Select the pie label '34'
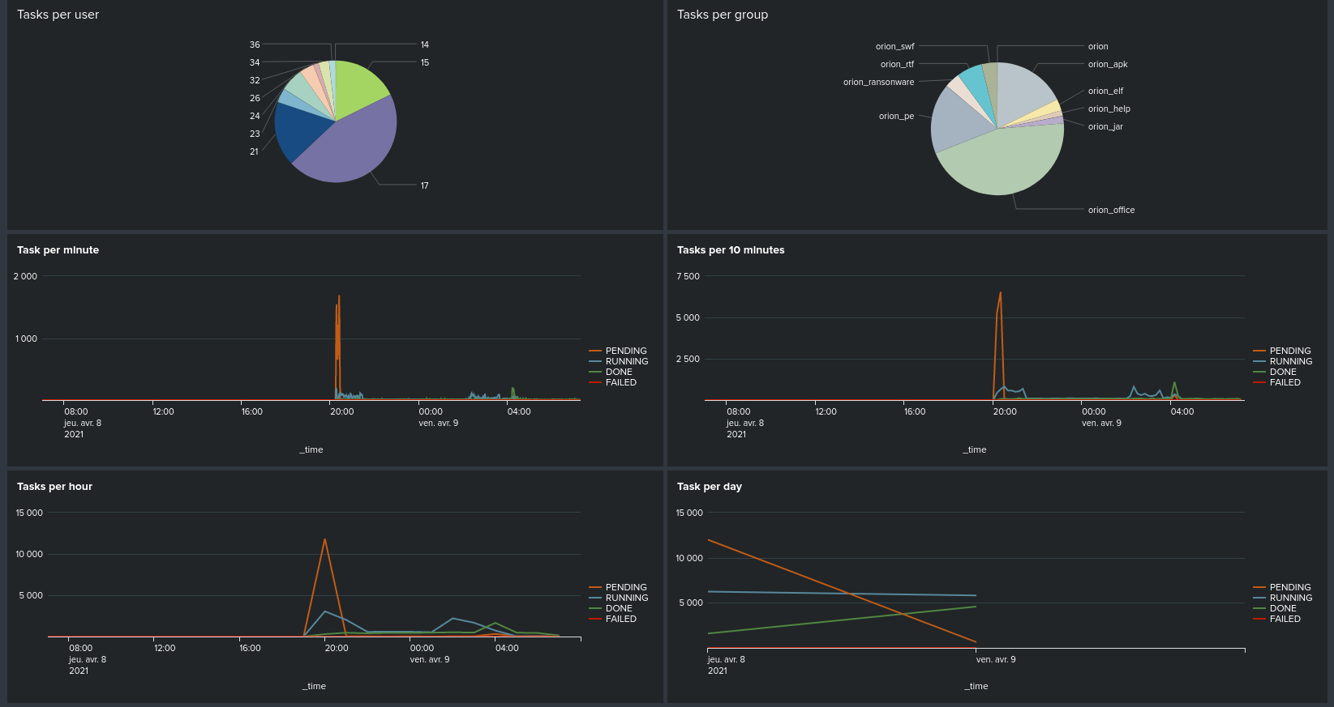1334x707 pixels. tap(255, 62)
